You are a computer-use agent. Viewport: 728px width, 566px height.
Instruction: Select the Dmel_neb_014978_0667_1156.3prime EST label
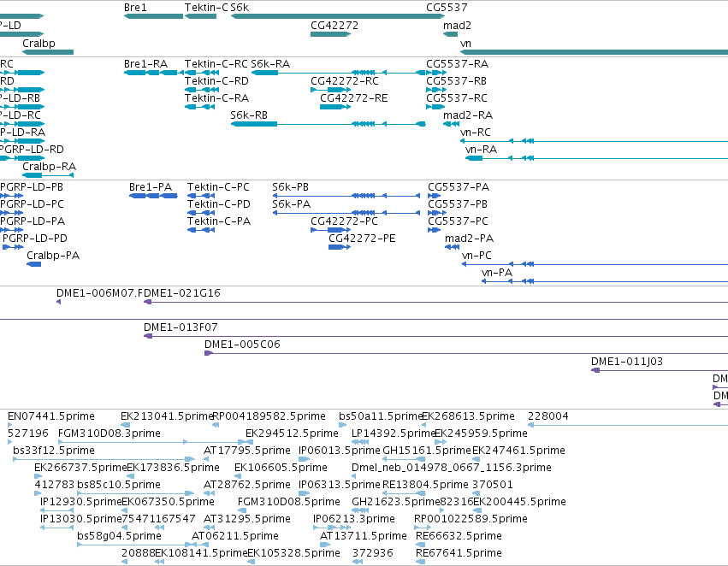pos(452,469)
